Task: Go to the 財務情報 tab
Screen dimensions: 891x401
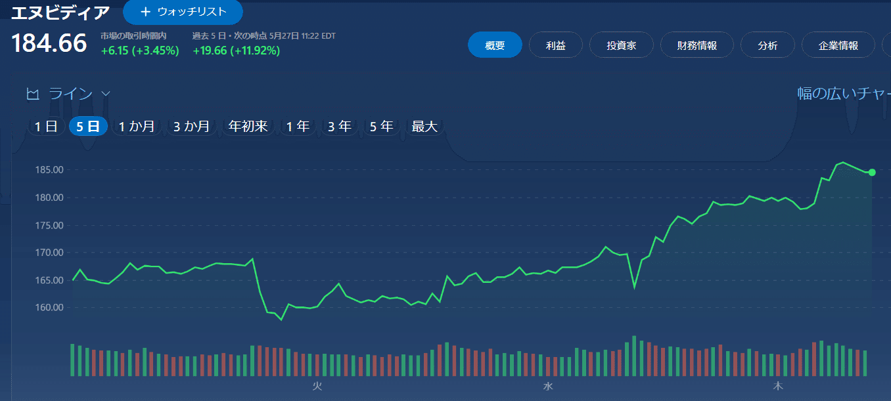Action: 697,45
